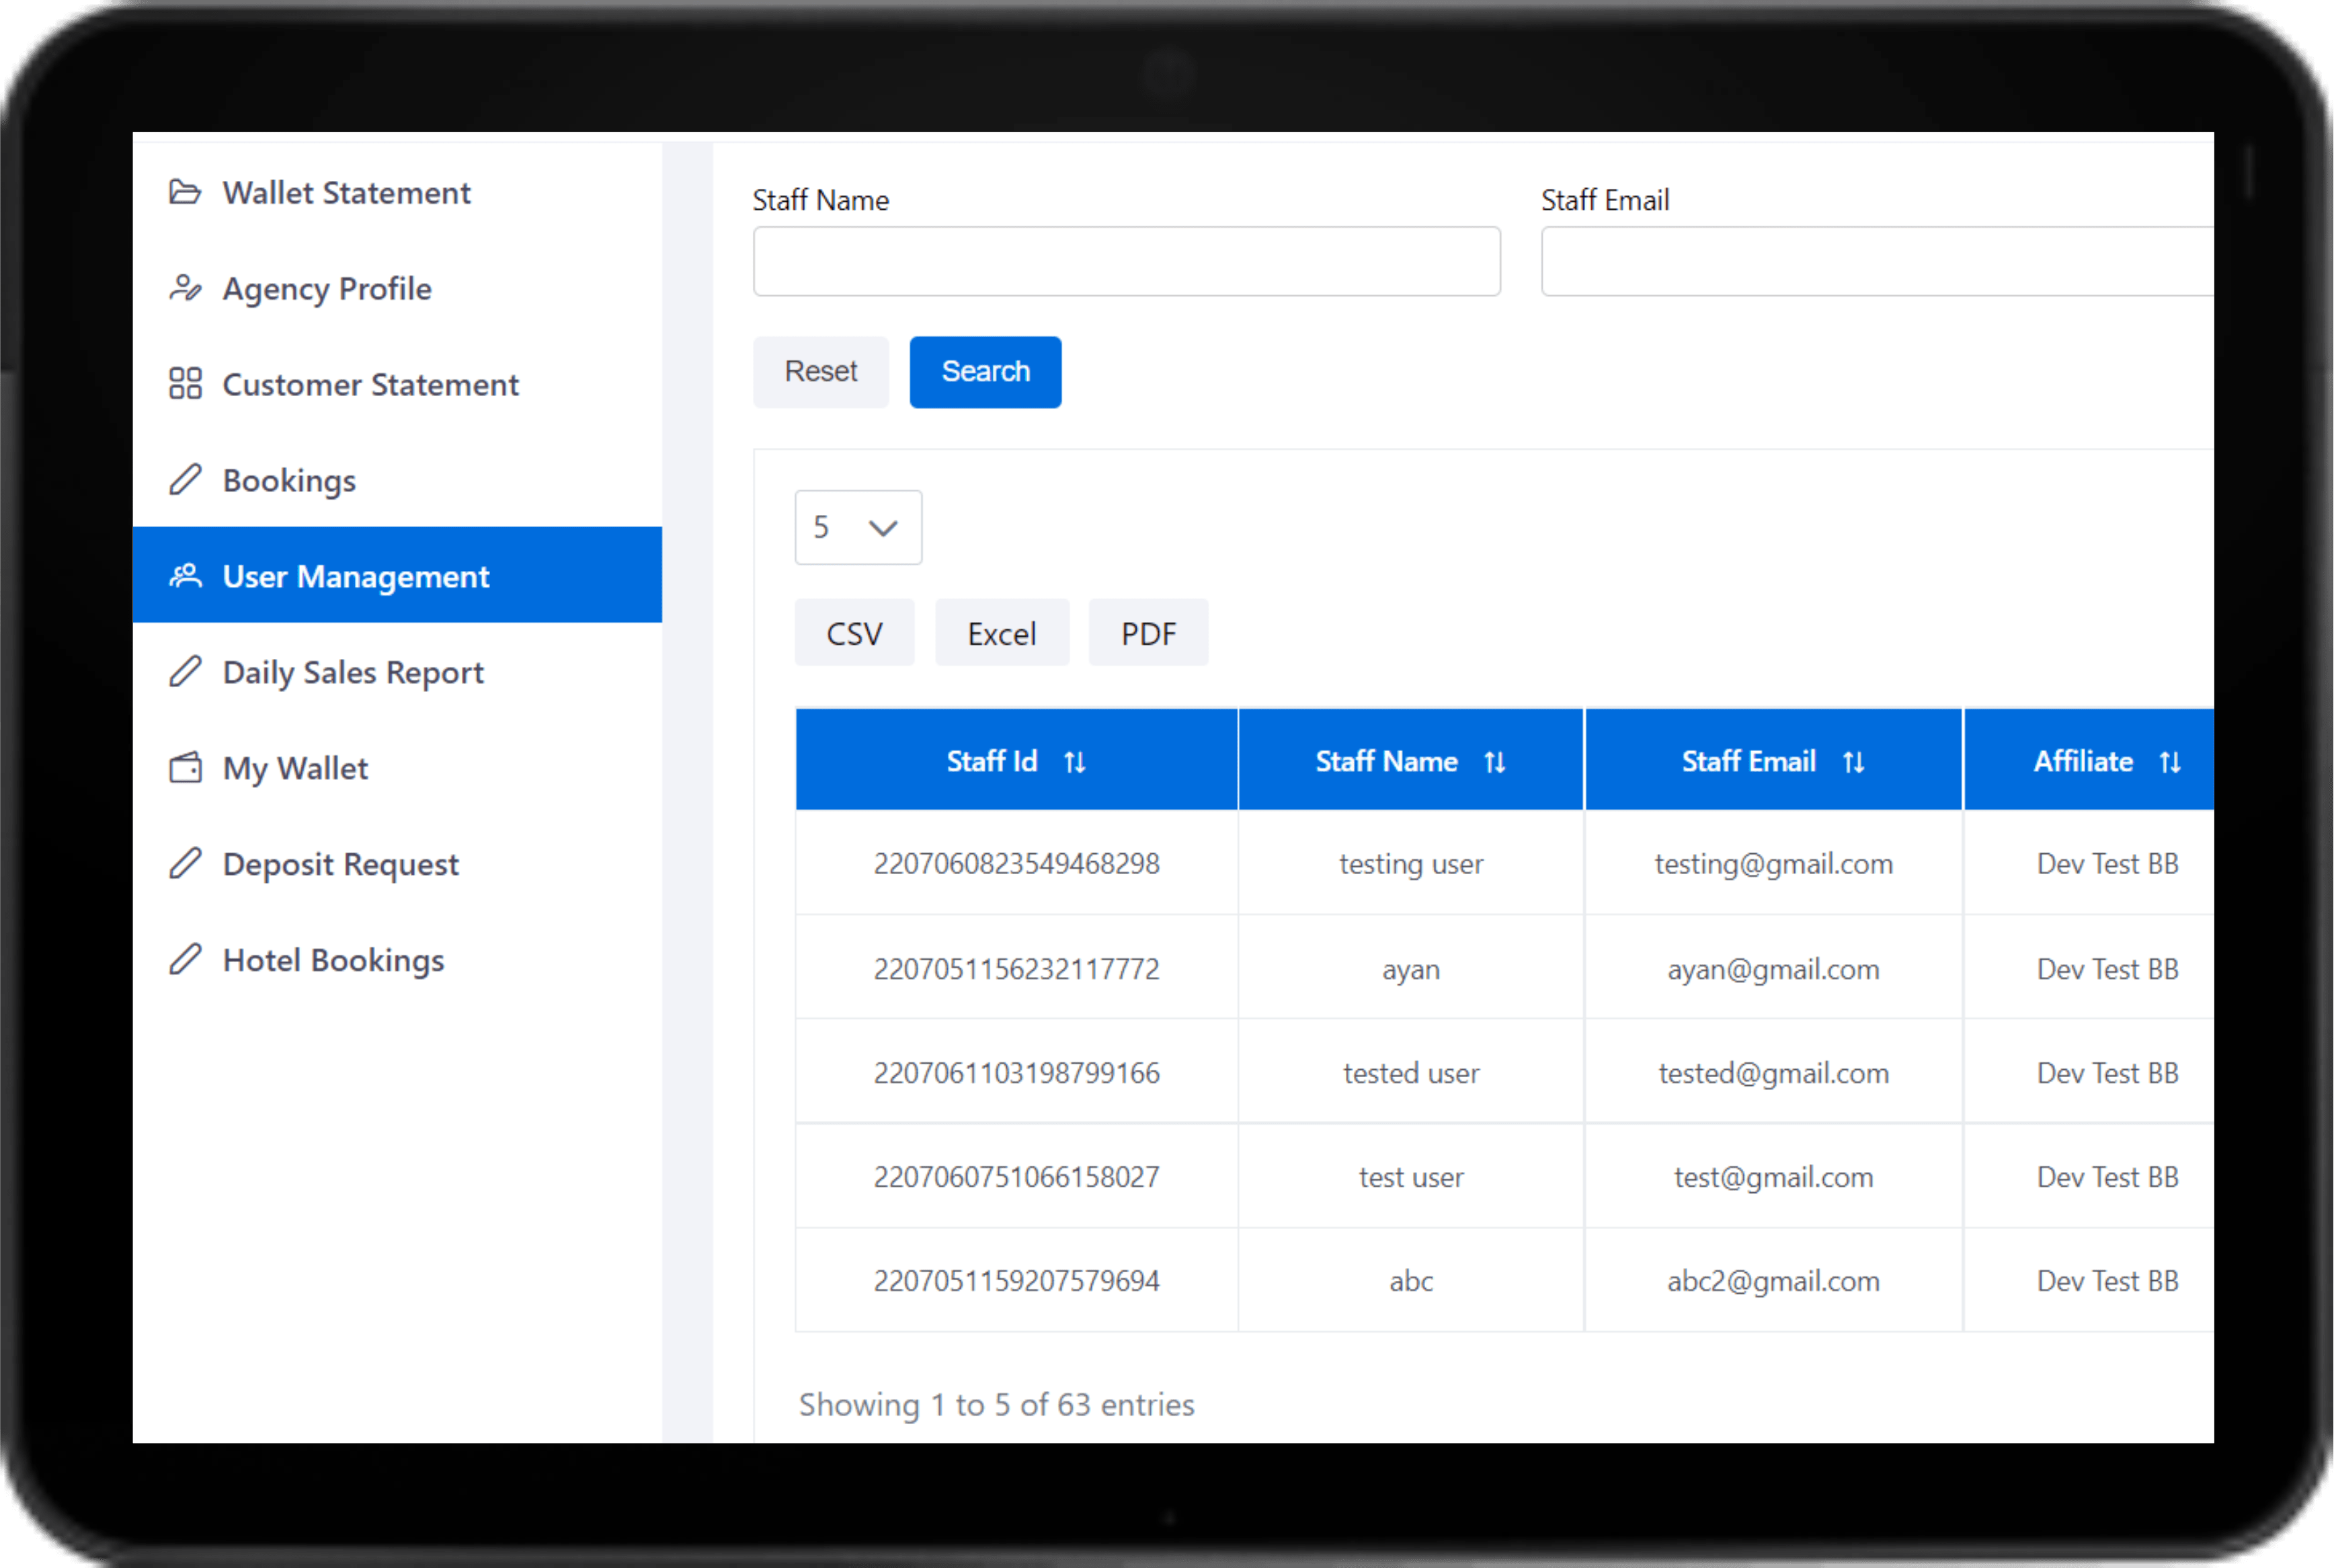Click the My Wallet sidebar icon
2334x1568 pixels.
(187, 767)
